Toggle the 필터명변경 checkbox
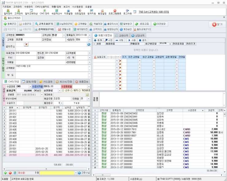The height and width of the screenshot is (181, 227). [x=108, y=57]
